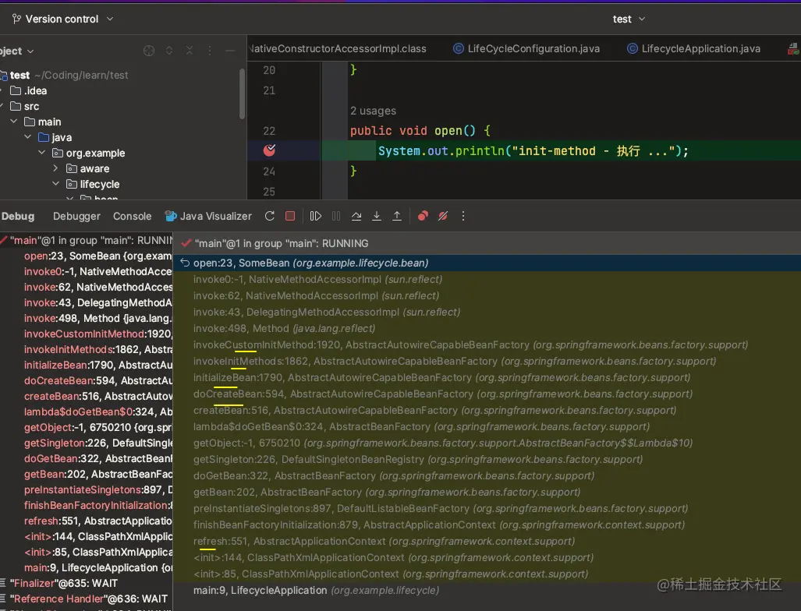Collapse the lifecycle package folder
Image resolution: width=801 pixels, height=611 pixels.
(56, 184)
